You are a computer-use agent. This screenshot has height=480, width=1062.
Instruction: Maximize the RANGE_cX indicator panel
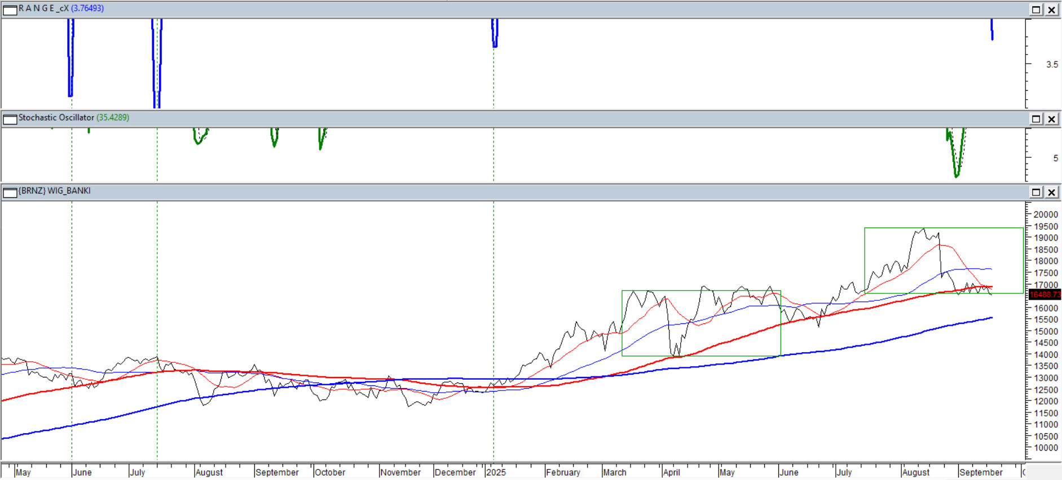pyautogui.click(x=1036, y=10)
